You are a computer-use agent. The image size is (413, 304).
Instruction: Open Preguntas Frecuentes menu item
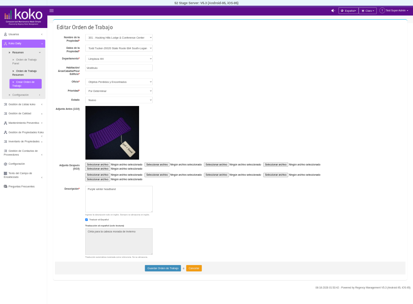(23, 186)
